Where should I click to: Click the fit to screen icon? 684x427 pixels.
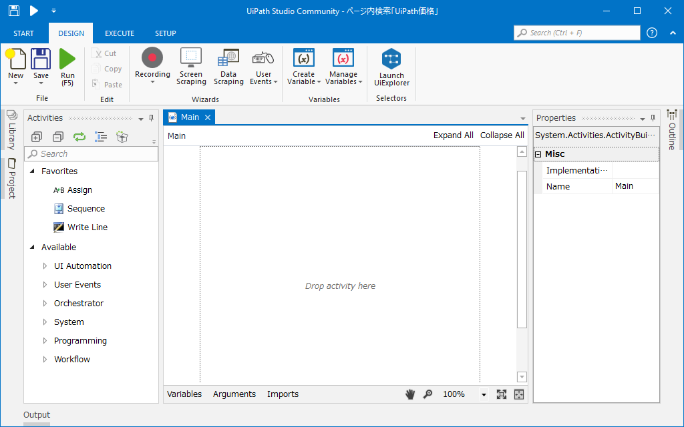501,394
